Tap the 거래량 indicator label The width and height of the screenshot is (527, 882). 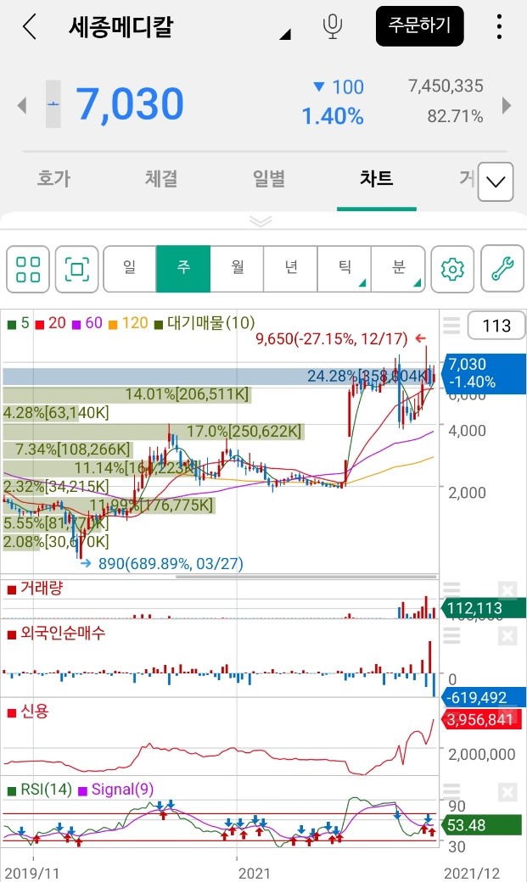(x=35, y=589)
